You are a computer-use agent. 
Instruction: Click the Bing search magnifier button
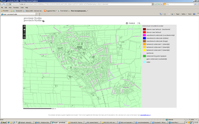click(x=195, y=4)
